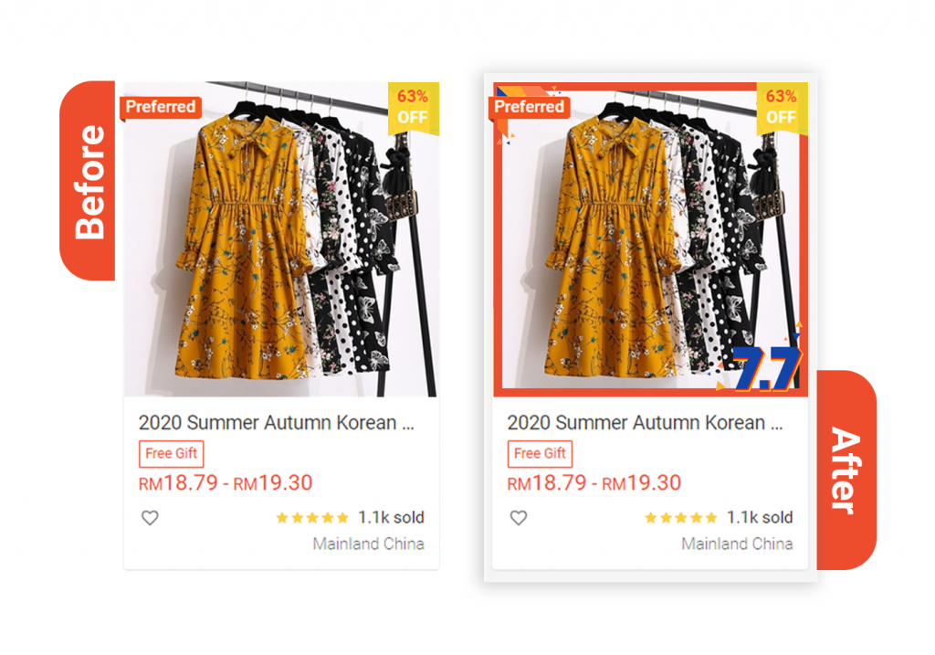Click the dress image on After card
This screenshot has width=935, height=655.
pyautogui.click(x=650, y=239)
